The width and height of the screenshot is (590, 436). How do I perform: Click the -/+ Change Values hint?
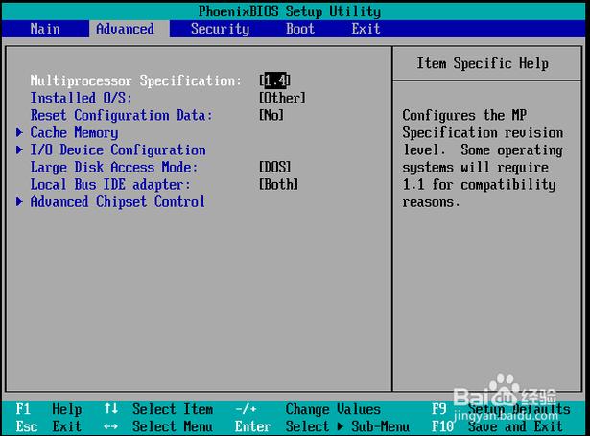pyautogui.click(x=308, y=409)
